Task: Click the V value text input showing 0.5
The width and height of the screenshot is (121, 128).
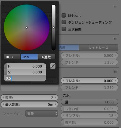Action: (25, 78)
